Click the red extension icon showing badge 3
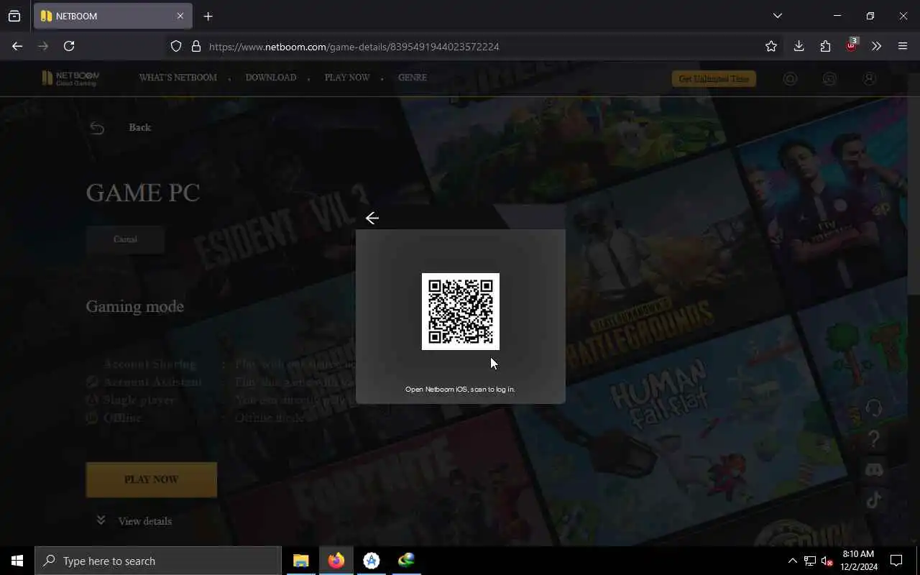This screenshot has height=575, width=920. 852,45
